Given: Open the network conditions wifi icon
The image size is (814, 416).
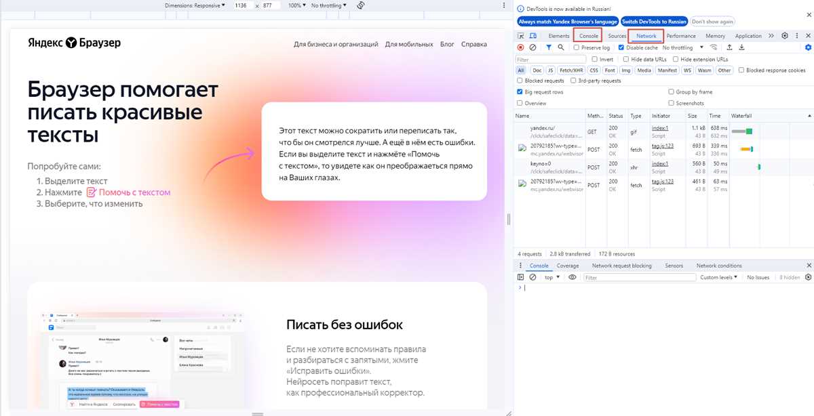Looking at the screenshot, I should (713, 47).
